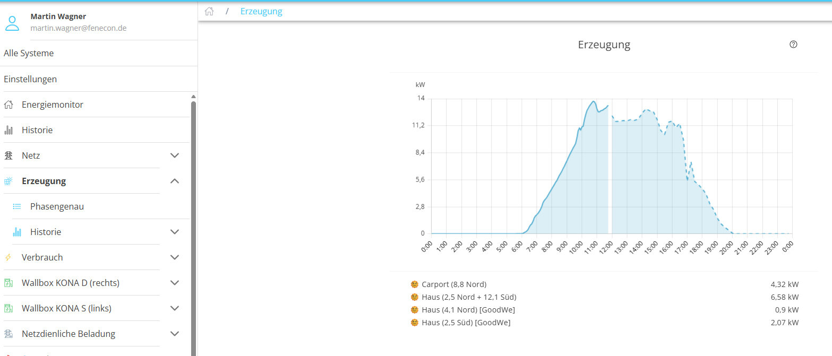The image size is (832, 356).
Task: Click the Carport sun icon in legend
Action: coord(415,284)
